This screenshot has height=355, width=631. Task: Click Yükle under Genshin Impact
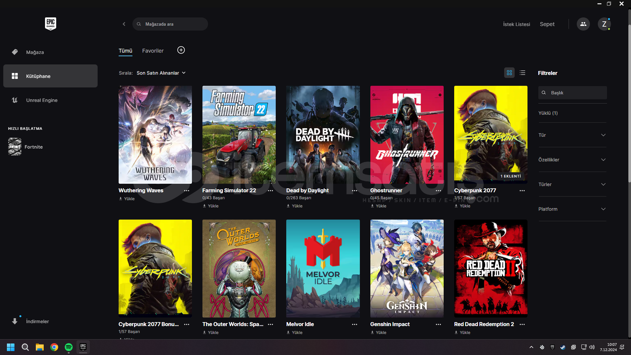pos(378,332)
